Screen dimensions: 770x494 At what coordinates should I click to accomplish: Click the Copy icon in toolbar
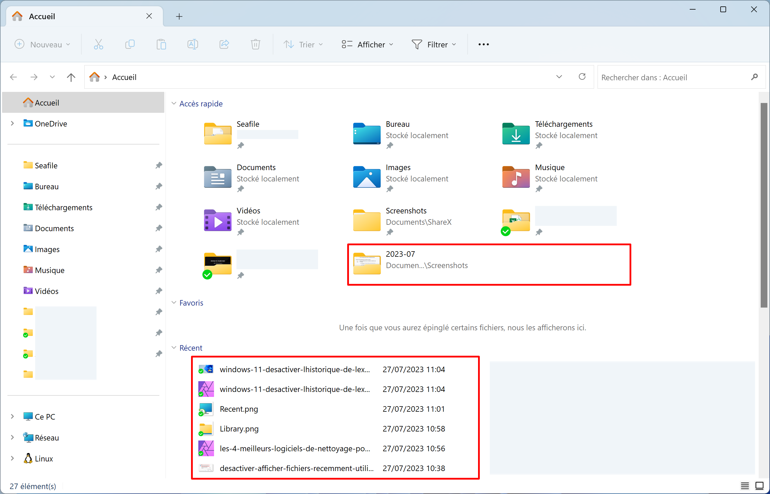tap(130, 44)
